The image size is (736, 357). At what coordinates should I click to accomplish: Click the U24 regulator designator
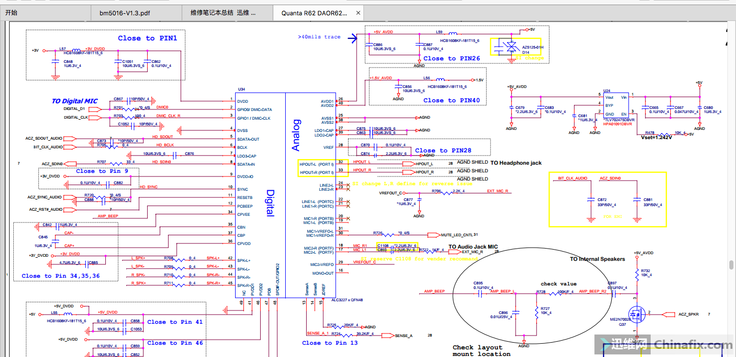(607, 91)
